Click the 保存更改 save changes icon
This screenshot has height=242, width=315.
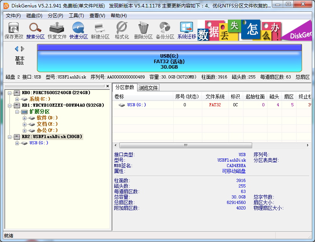point(14,31)
